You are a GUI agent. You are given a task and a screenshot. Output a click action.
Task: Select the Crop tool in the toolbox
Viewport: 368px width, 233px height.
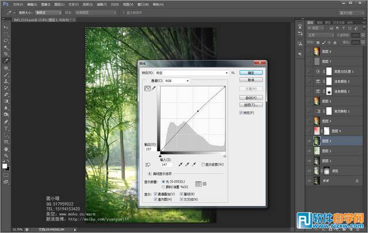(x=6, y=54)
